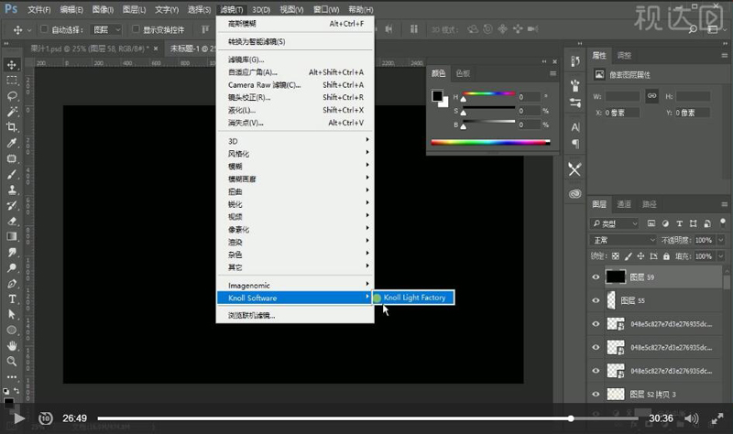Expand the Imagenomic filter submenu
This screenshot has width=733, height=434.
[295, 285]
